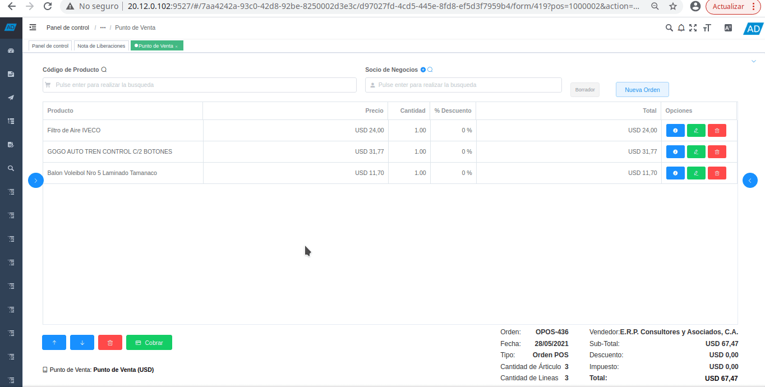Click the Cobrar button

click(149, 343)
